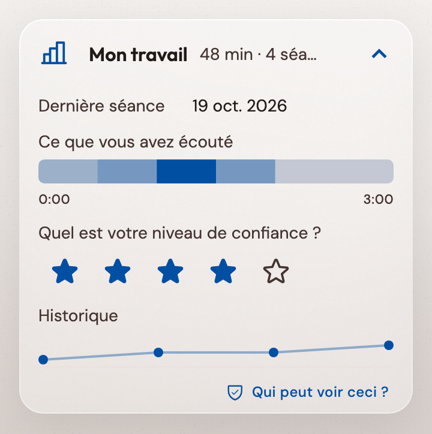Click the shield privacy icon
The height and width of the screenshot is (434, 432).
pos(235,393)
